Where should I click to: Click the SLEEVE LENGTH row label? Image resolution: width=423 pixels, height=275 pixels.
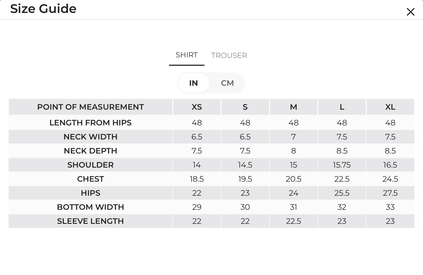[x=90, y=221]
